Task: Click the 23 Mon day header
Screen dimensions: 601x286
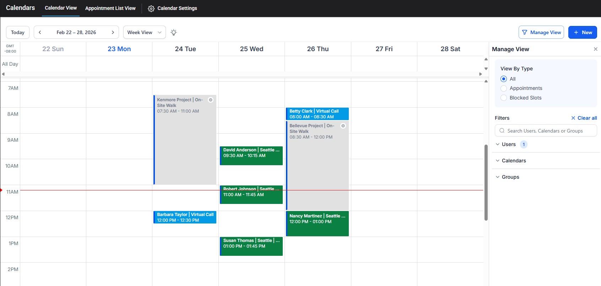Action: click(119, 49)
